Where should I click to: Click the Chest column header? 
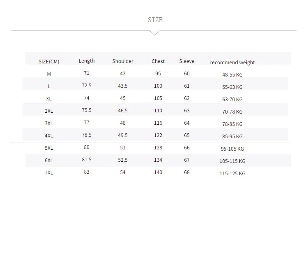click(x=158, y=61)
